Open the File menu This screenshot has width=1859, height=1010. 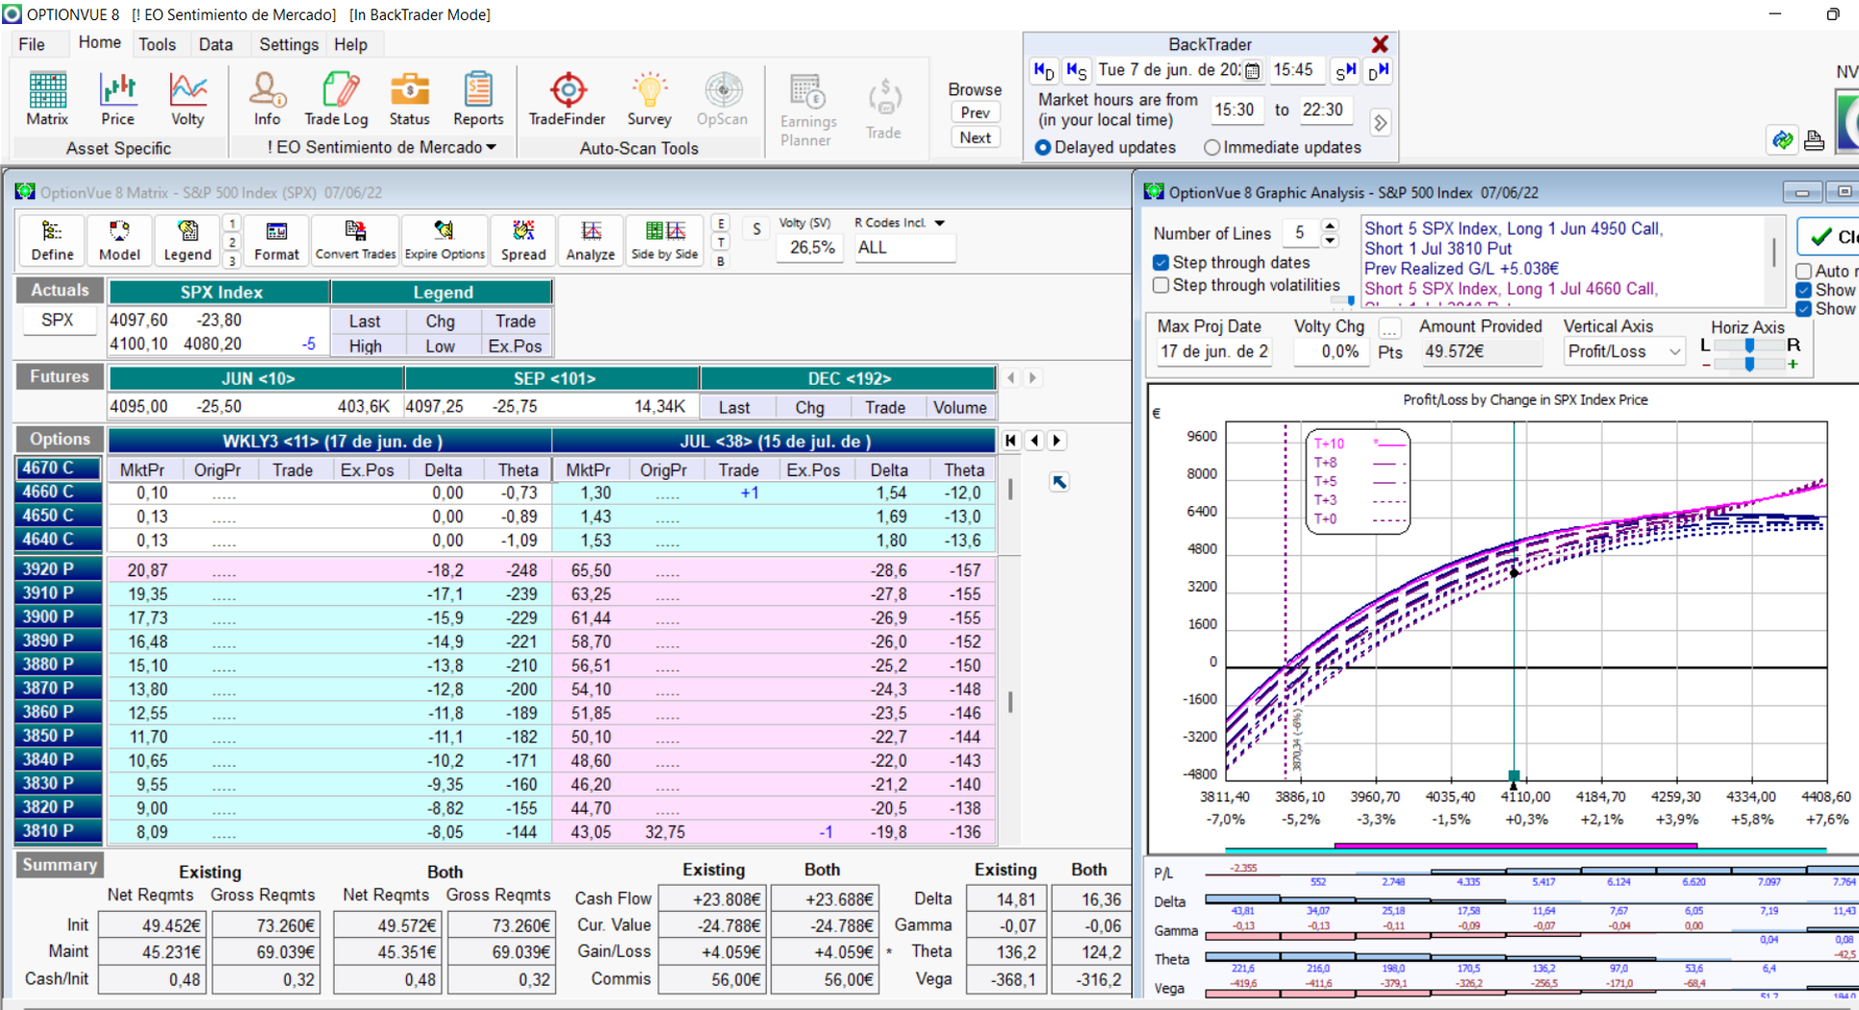click(32, 44)
